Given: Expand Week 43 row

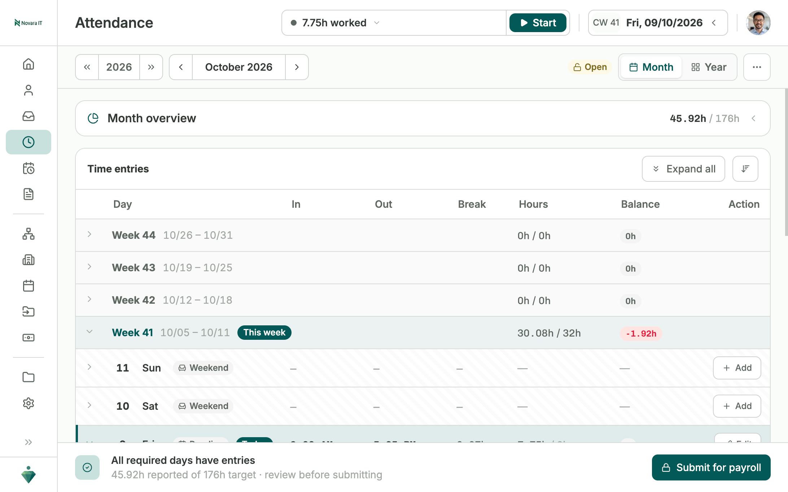Looking at the screenshot, I should click(89, 267).
